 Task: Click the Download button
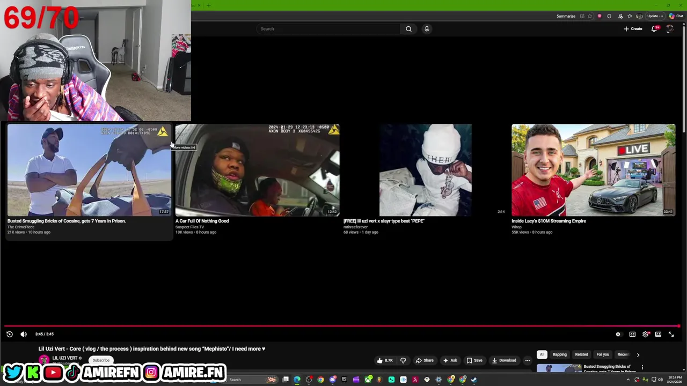tap(504, 360)
